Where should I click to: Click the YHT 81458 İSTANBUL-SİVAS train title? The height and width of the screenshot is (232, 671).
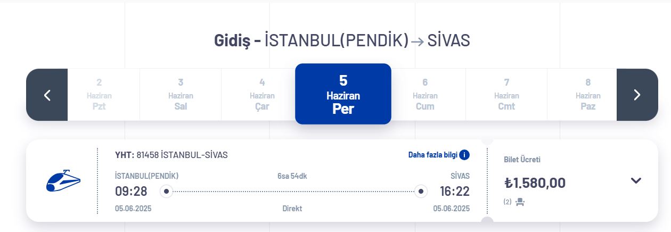coord(171,155)
